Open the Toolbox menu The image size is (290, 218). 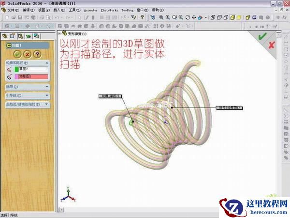127,10
